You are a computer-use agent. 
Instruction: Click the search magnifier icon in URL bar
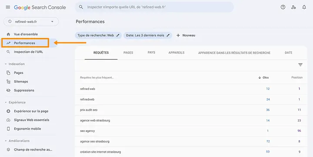coord(81,7)
